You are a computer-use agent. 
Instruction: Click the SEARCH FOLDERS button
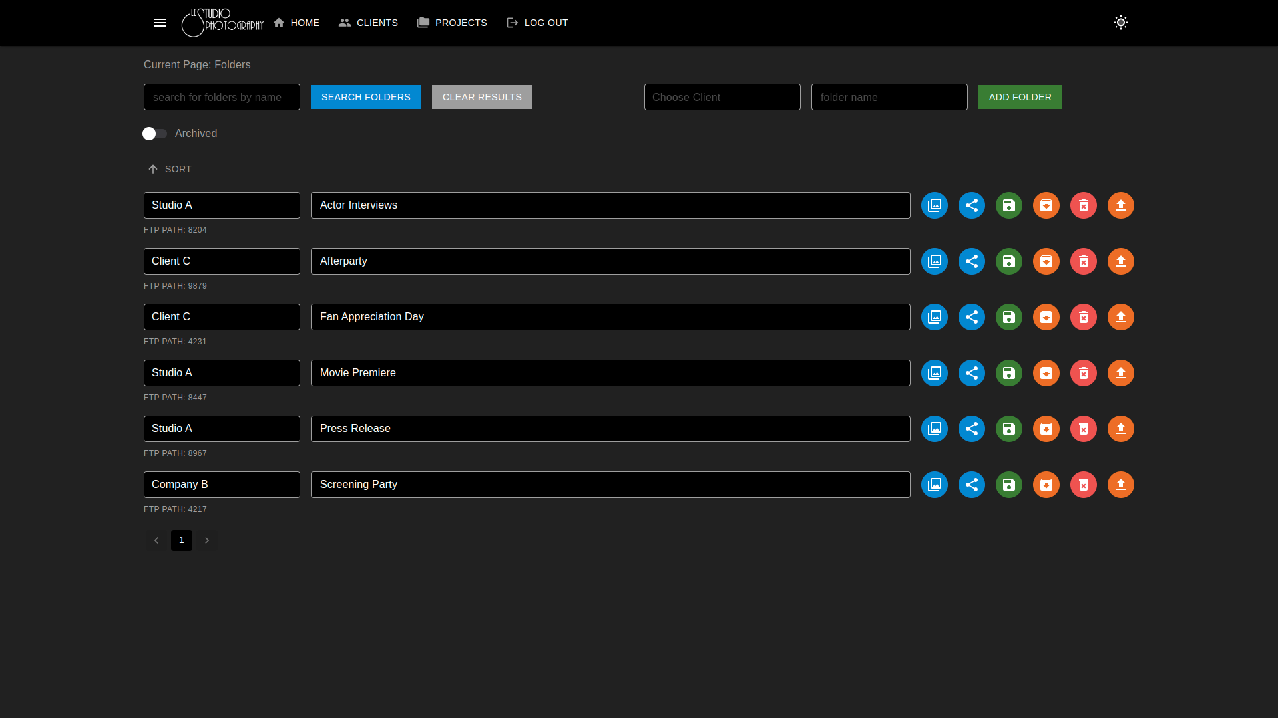tap(365, 97)
